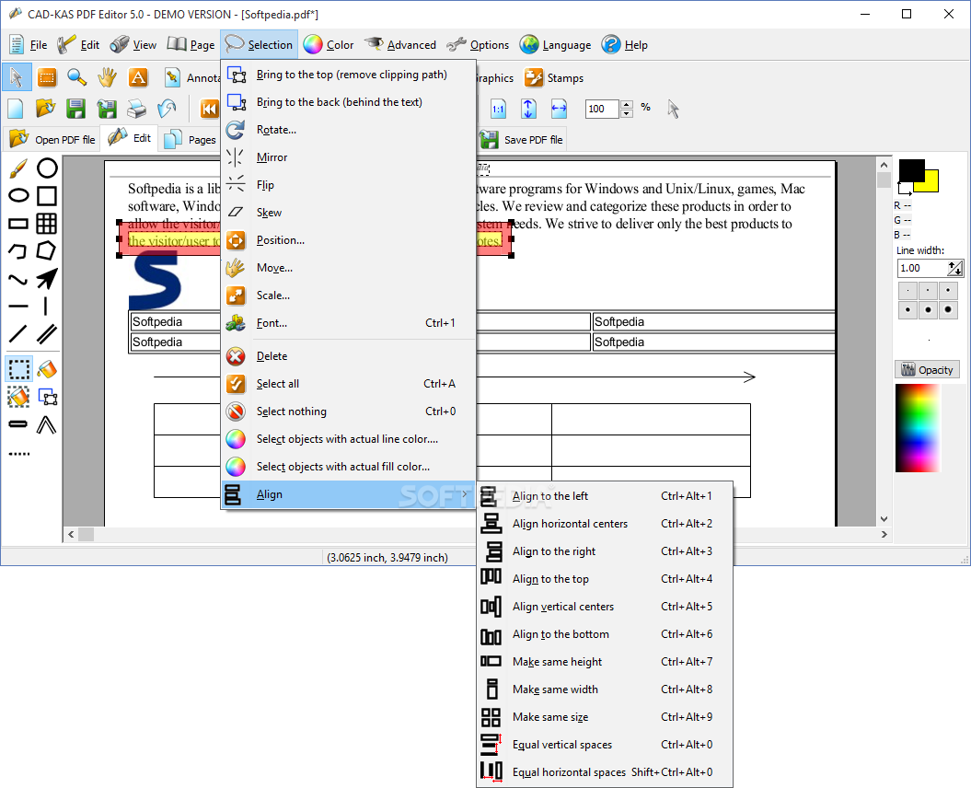The height and width of the screenshot is (788, 971).
Task: Pick a color from the spectrum palette
Action: point(918,428)
